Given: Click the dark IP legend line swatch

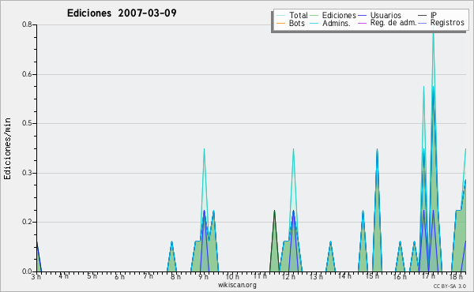Looking at the screenshot, I should (x=423, y=16).
